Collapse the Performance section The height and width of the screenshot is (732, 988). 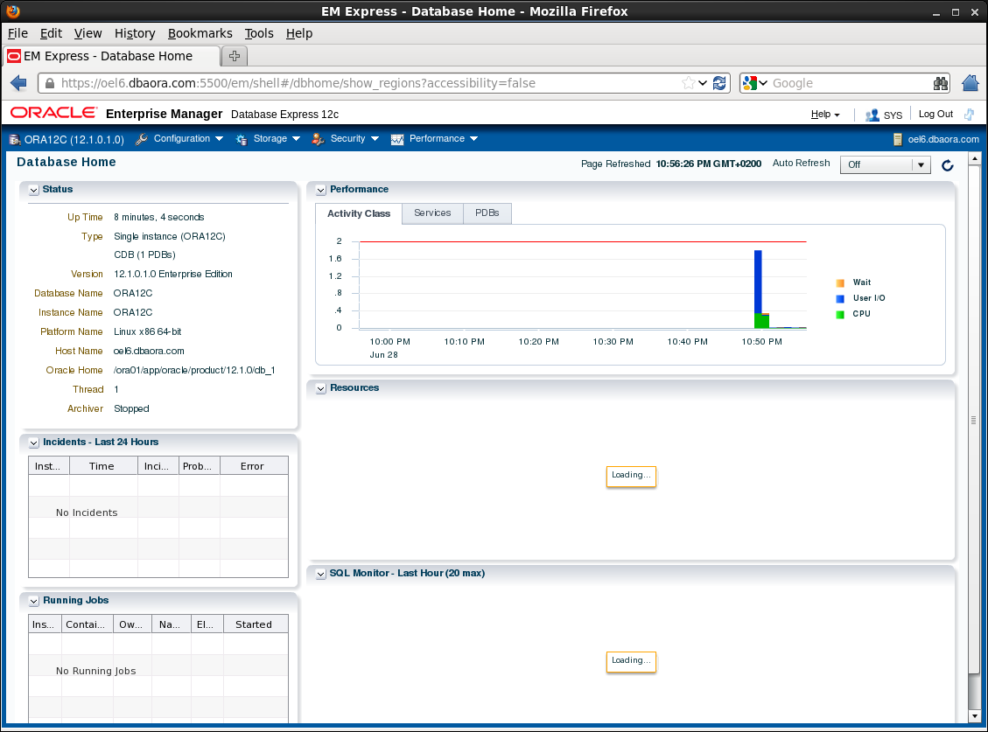320,191
